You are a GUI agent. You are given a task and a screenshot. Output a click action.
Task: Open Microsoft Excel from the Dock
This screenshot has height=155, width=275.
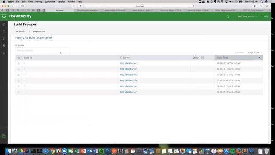77,151
